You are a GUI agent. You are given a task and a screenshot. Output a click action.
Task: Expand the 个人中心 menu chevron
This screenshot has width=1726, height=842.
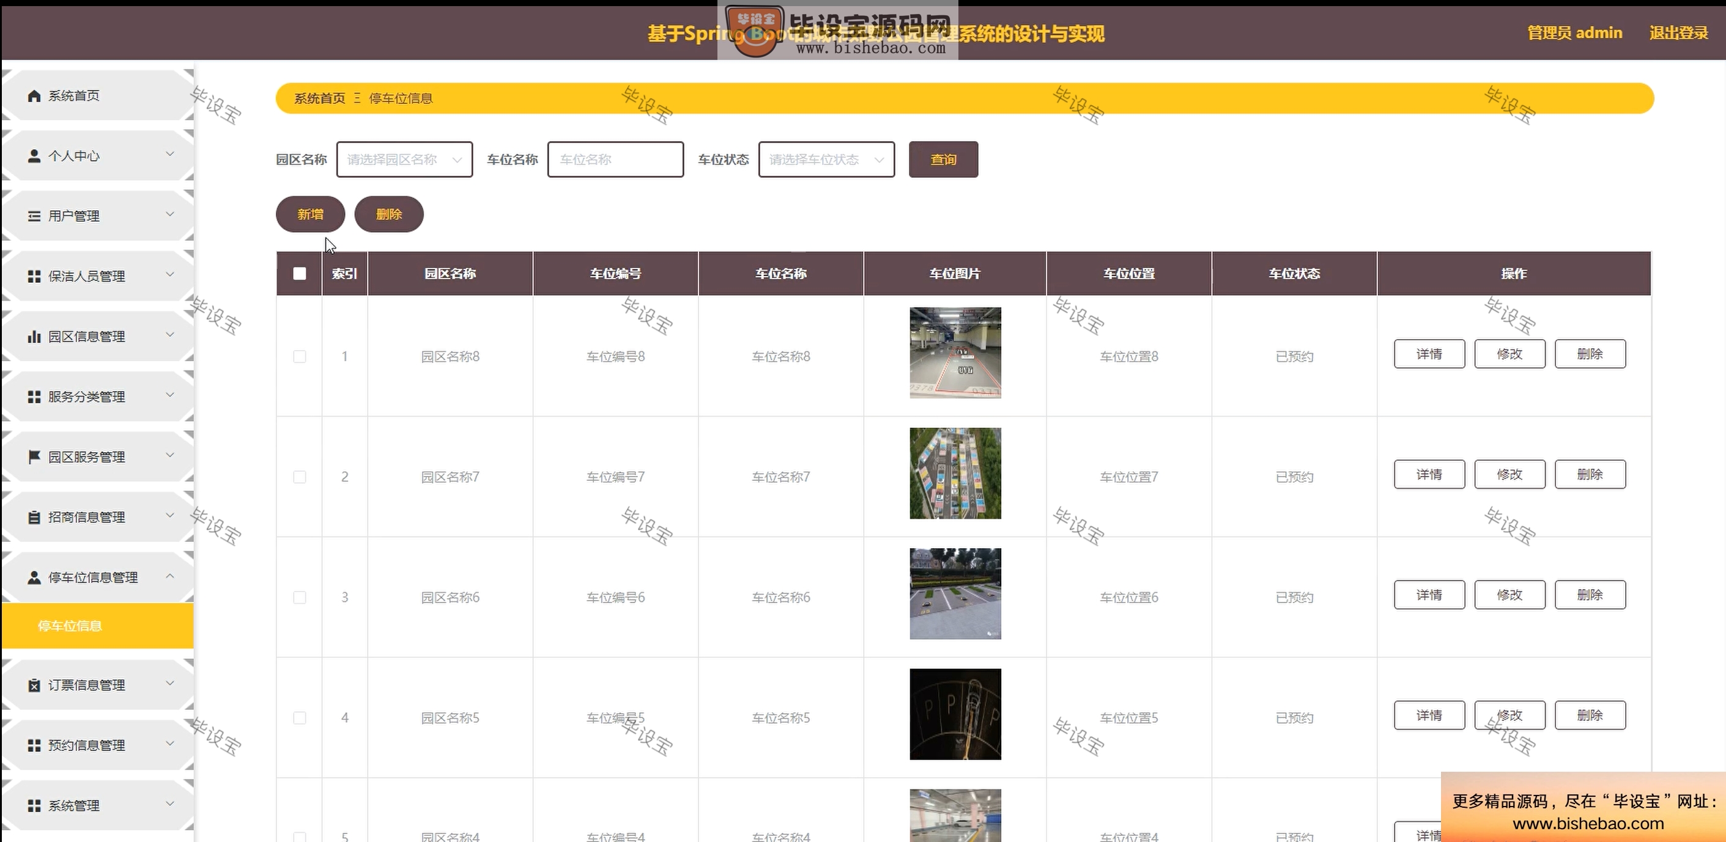click(x=170, y=154)
